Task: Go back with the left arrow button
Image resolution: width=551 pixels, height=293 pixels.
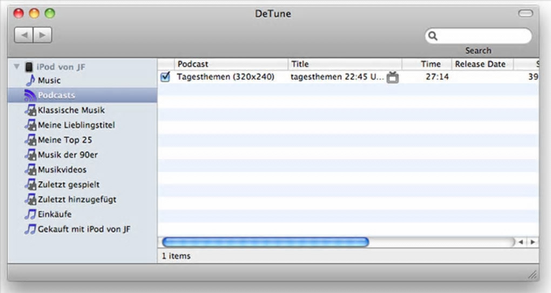Action: (24, 35)
